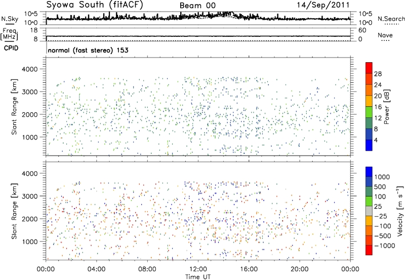This screenshot has width=405, height=280.
Task: Click the green 25-100 velocity swatch
Action: click(369, 201)
